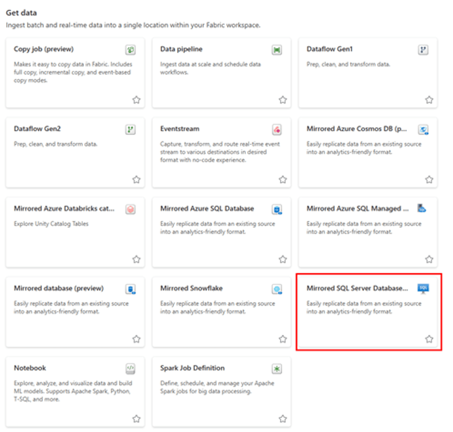453x432 pixels.
Task: Favorite Copy job (preview) with its star
Action: point(137,100)
